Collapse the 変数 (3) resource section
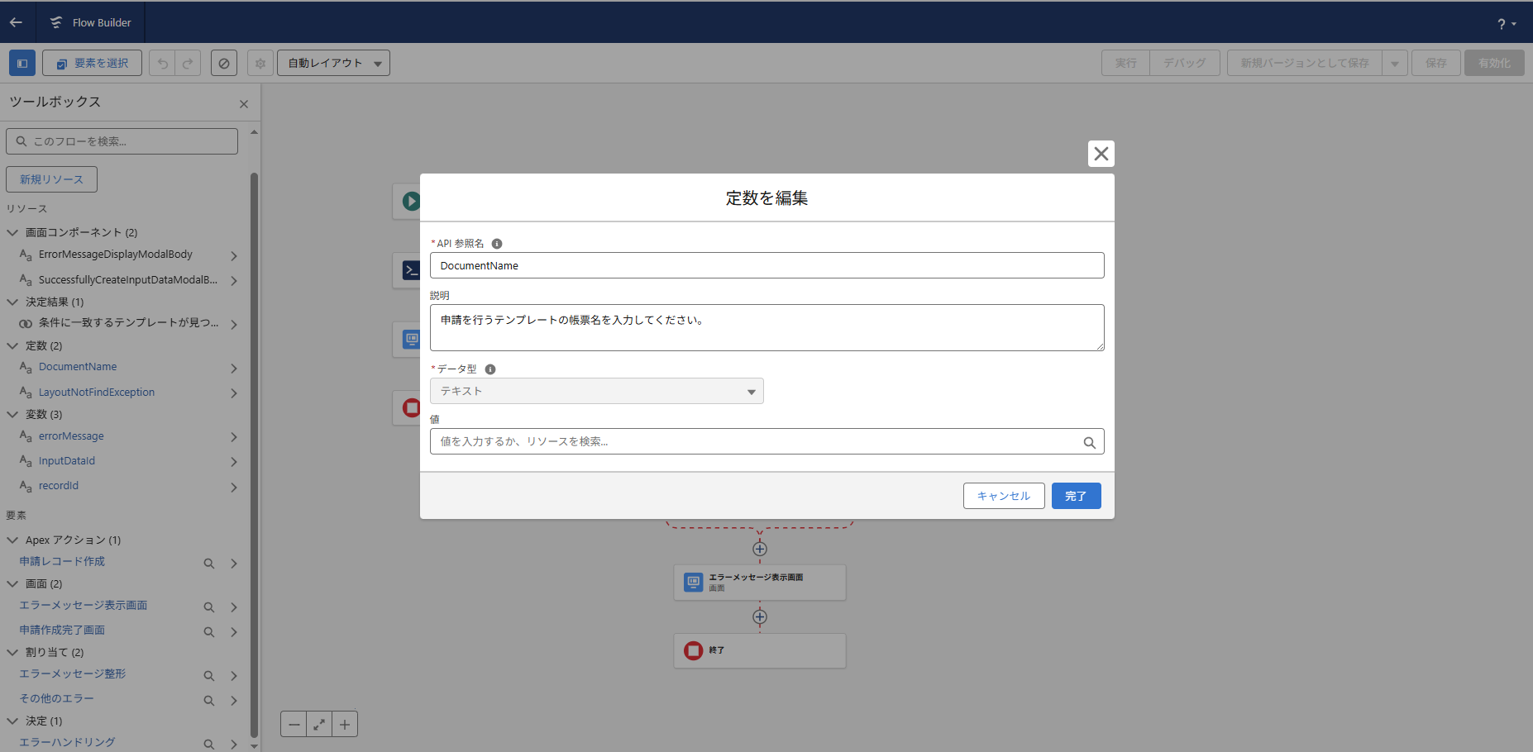The image size is (1533, 752). coord(13,414)
